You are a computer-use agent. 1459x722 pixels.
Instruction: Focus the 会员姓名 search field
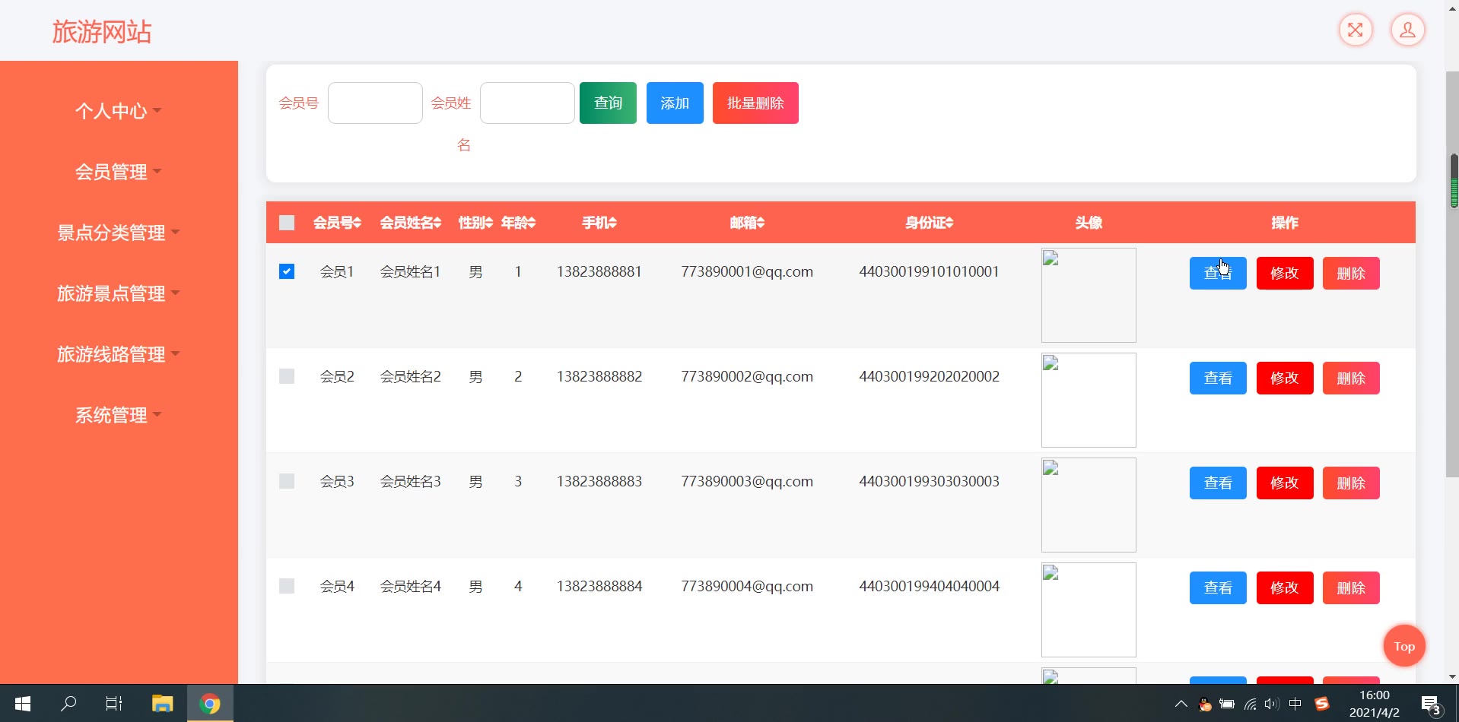click(527, 103)
